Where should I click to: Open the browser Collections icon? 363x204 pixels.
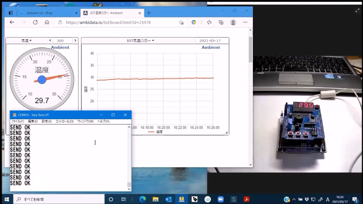[x=221, y=22]
